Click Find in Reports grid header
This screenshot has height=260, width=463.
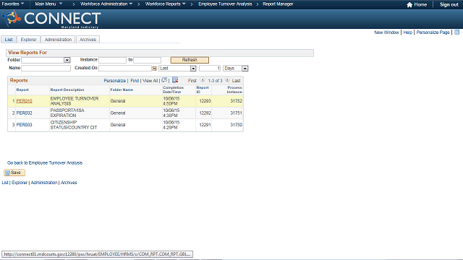point(135,80)
